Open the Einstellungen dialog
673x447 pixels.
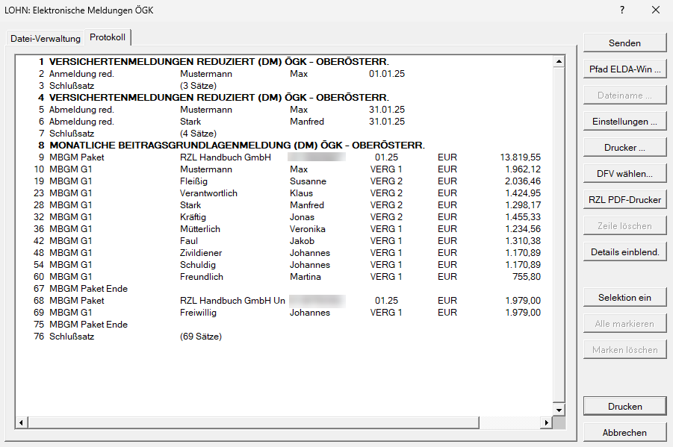tap(624, 122)
